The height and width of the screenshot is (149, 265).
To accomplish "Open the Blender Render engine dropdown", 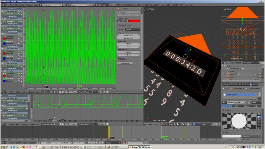I will click(x=102, y=5).
